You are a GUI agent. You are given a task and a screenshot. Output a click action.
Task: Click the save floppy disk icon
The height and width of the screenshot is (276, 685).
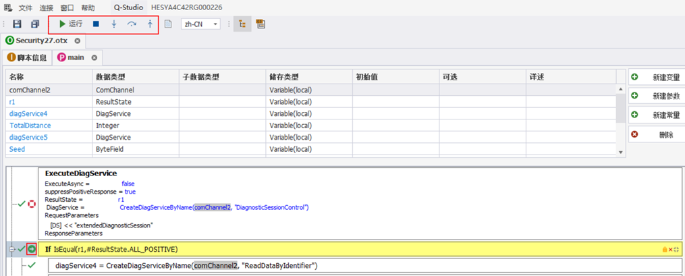click(17, 24)
